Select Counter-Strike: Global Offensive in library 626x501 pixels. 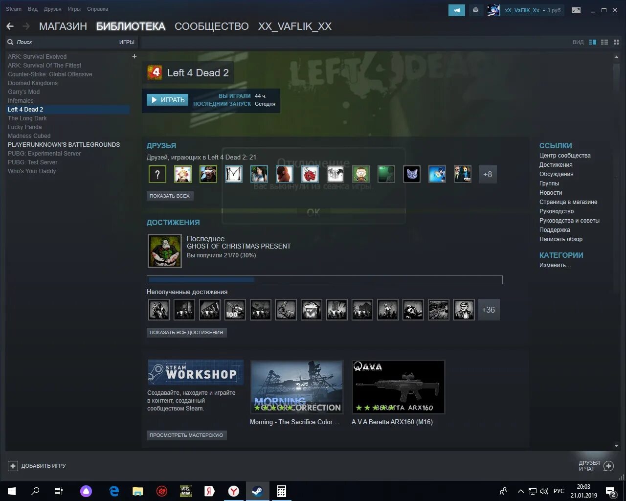[x=50, y=74]
